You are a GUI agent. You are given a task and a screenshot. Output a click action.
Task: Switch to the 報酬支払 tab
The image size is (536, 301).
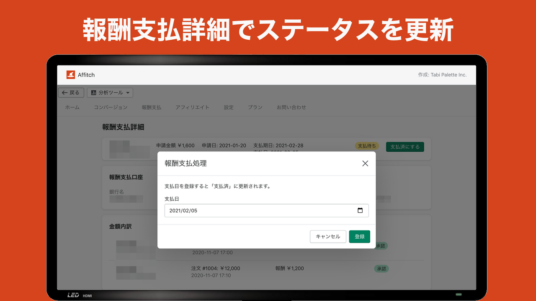pyautogui.click(x=151, y=107)
